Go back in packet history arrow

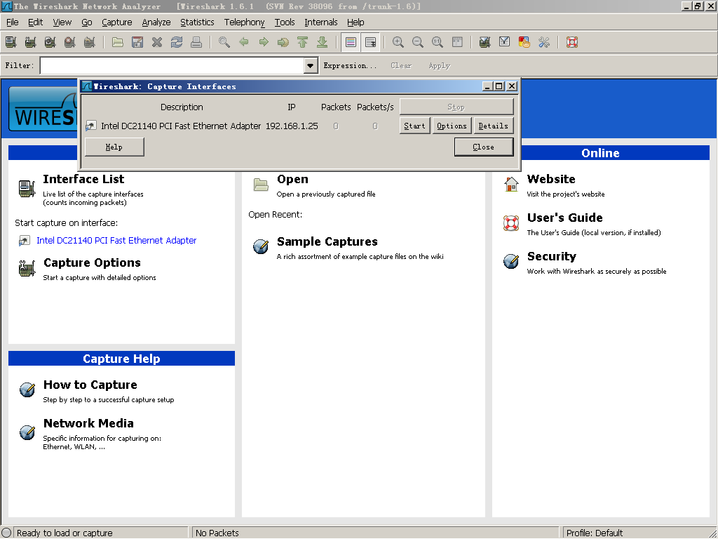pos(244,42)
